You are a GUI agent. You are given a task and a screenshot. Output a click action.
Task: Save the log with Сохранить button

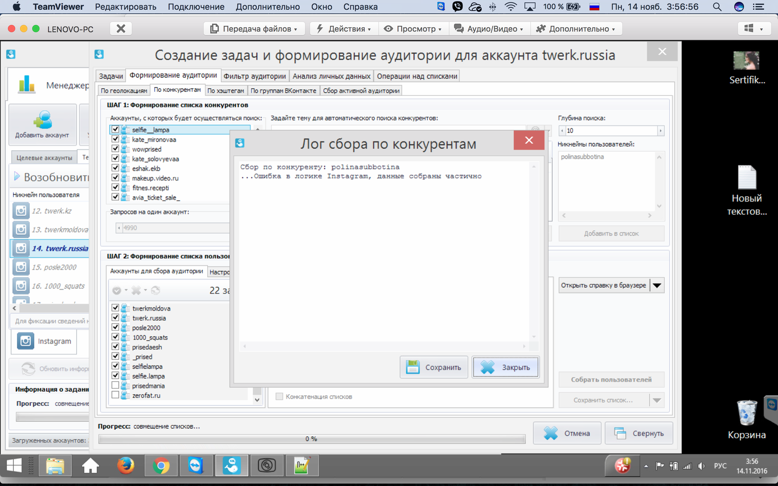pyautogui.click(x=434, y=367)
